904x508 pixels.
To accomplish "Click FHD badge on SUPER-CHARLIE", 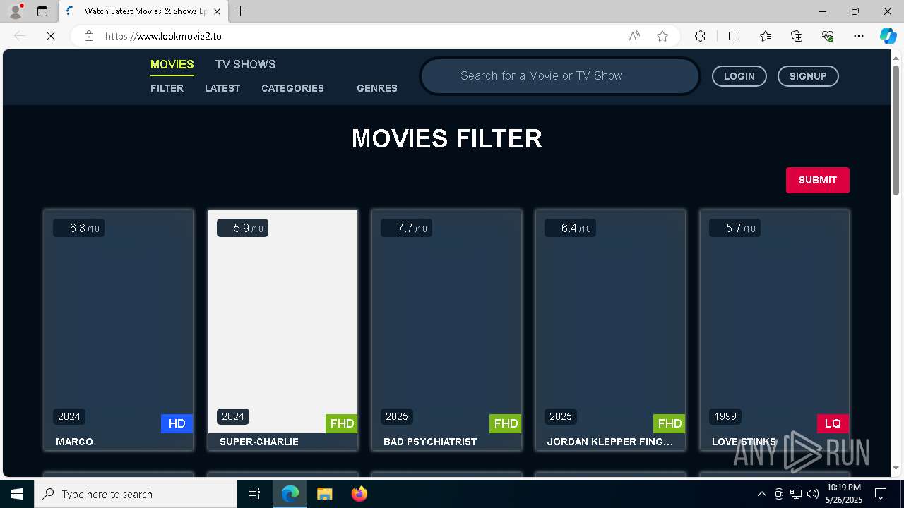I will (x=342, y=423).
